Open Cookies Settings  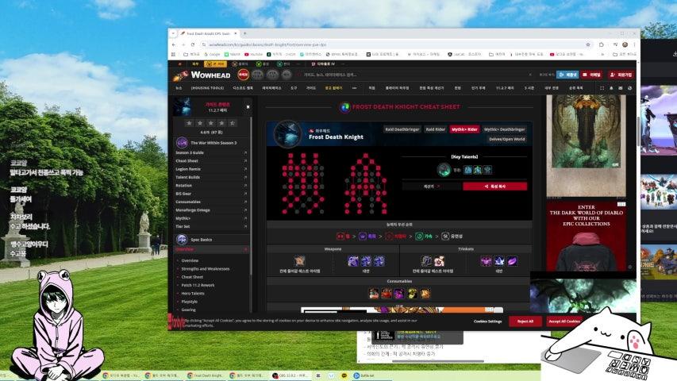(x=487, y=321)
